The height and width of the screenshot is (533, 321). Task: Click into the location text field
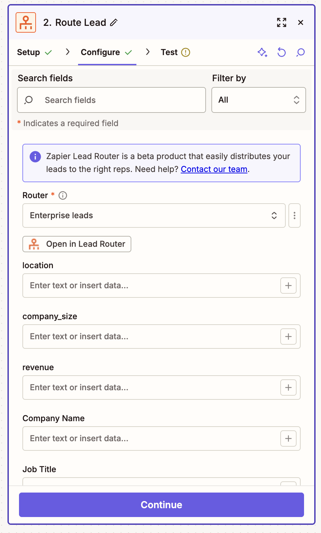(x=162, y=286)
